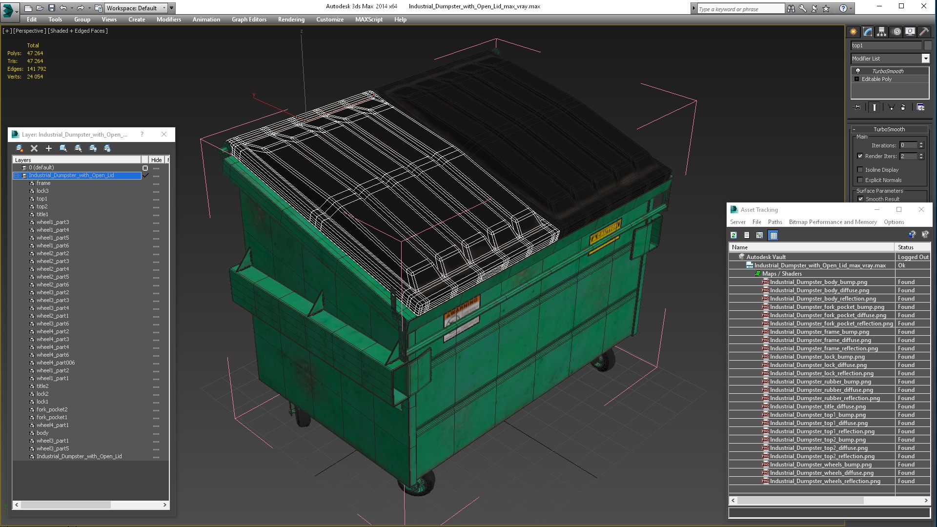Increase the Iterations spinner value

921,143
